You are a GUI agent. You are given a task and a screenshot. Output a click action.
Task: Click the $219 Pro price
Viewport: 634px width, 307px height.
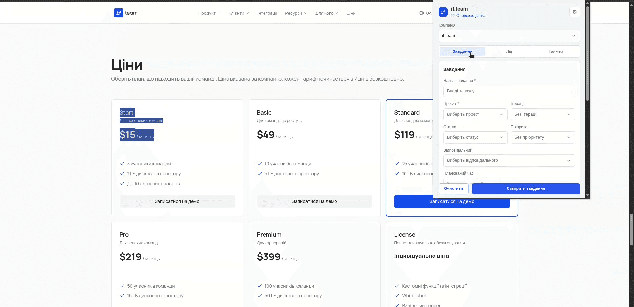pyautogui.click(x=130, y=257)
